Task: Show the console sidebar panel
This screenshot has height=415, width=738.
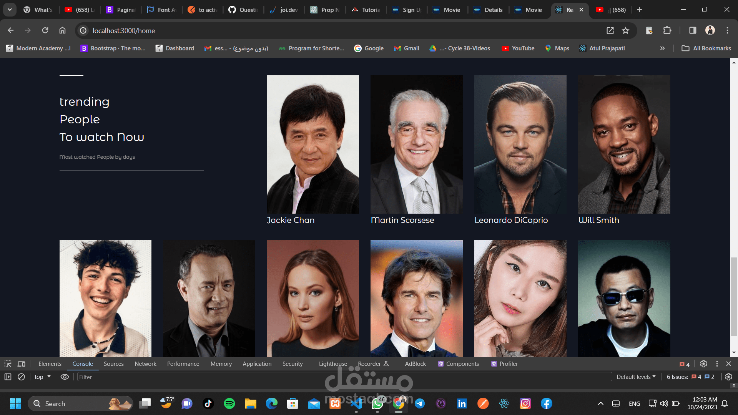Action: click(x=8, y=377)
